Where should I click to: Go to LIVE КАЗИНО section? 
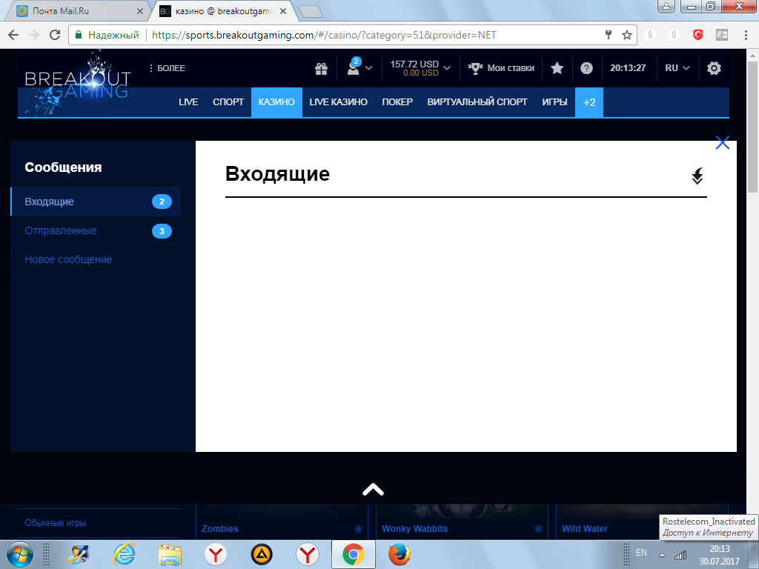pyautogui.click(x=338, y=102)
